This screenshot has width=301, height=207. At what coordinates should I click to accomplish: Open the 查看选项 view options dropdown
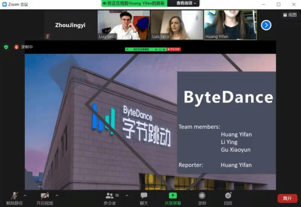click(186, 3)
